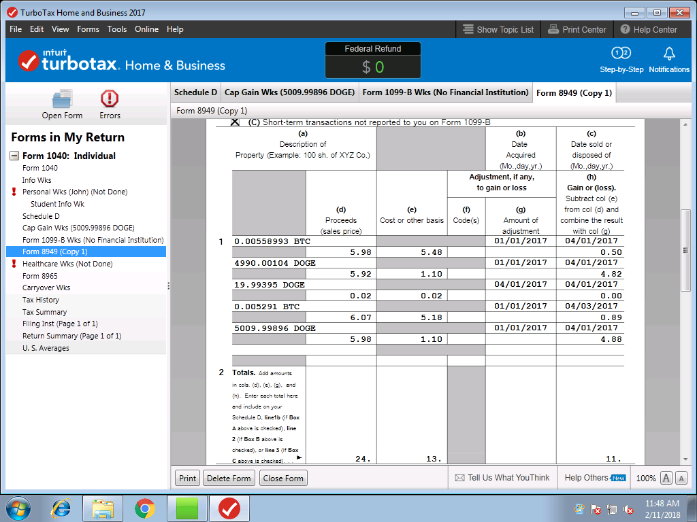Select Tax Summary entry
Image resolution: width=697 pixels, height=522 pixels.
(x=44, y=311)
